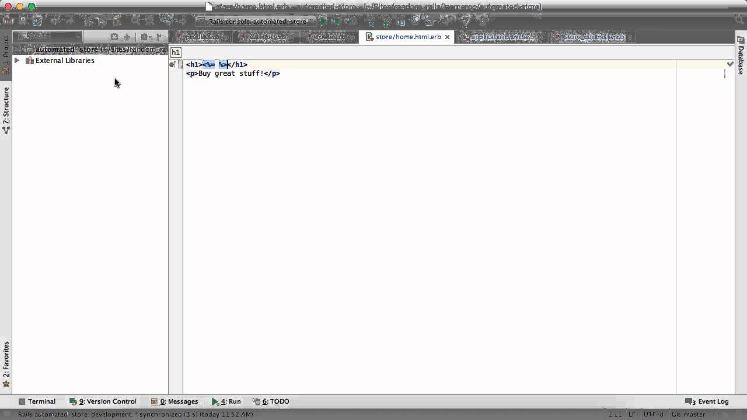Screen dimensions: 747x420
Task: Collapse all nodes in Project panel
Action: tap(127, 37)
